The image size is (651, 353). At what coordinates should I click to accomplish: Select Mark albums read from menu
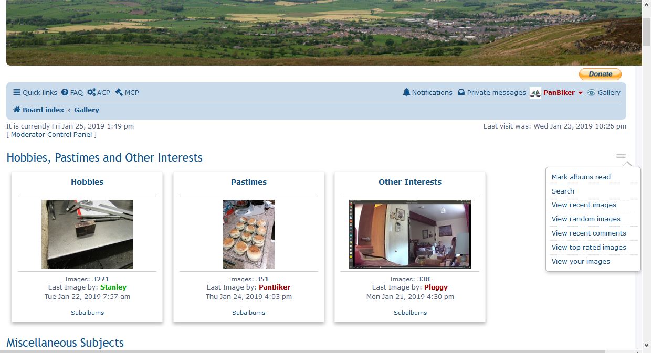[x=581, y=177]
